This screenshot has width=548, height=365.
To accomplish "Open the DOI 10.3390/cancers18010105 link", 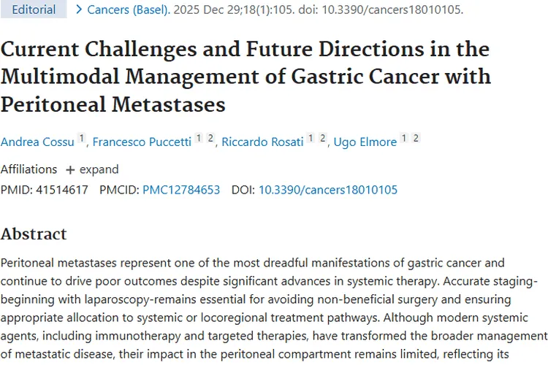I will [328, 190].
